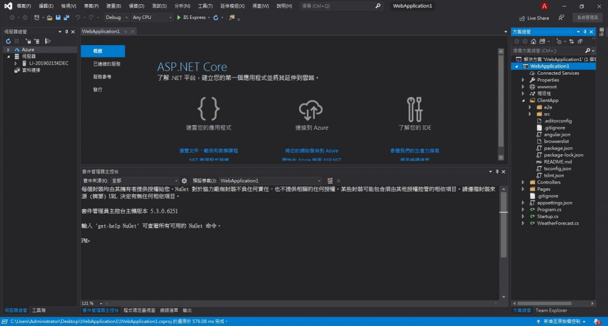Click Connect to Server icon in Server Explorer

pyautogui.click(x=36, y=41)
